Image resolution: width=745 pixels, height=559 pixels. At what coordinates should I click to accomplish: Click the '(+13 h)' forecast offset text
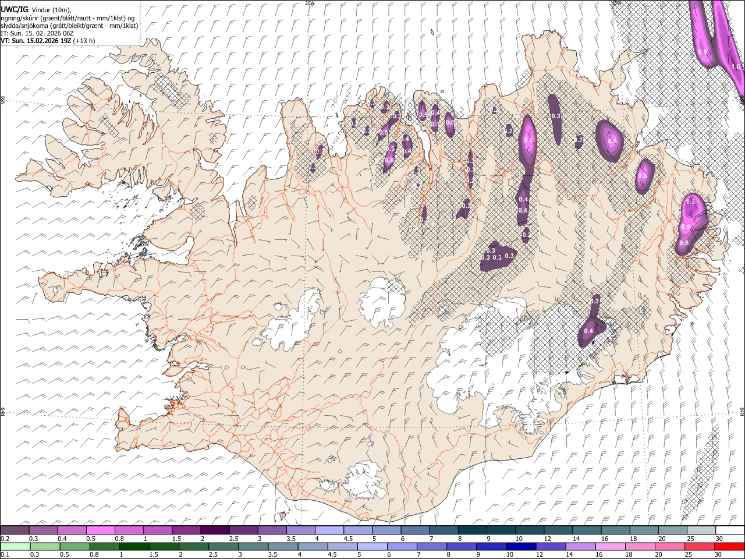(84, 41)
